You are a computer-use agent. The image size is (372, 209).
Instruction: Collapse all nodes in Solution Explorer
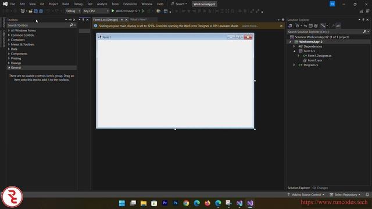click(310, 26)
